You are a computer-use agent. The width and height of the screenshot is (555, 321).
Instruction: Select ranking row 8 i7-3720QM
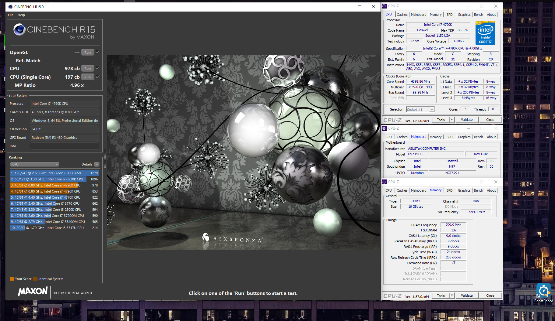[54, 216]
